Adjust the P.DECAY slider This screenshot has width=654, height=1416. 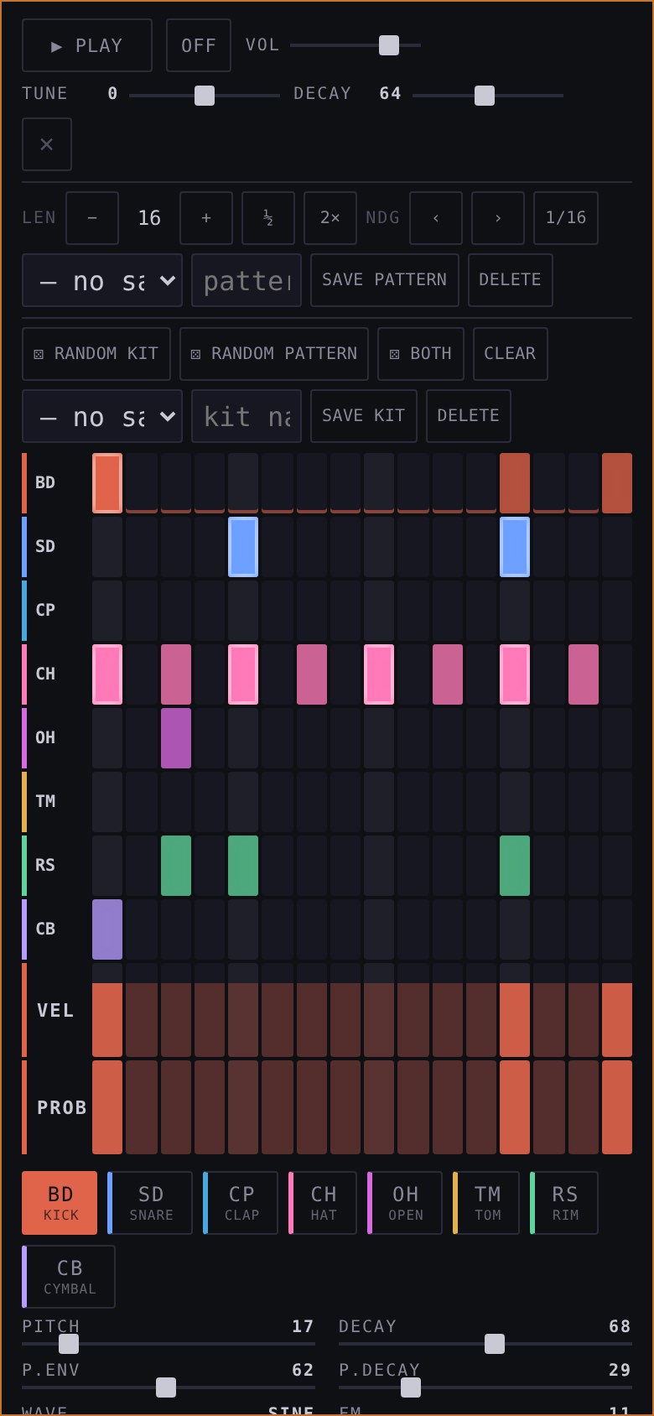click(x=485, y=1387)
